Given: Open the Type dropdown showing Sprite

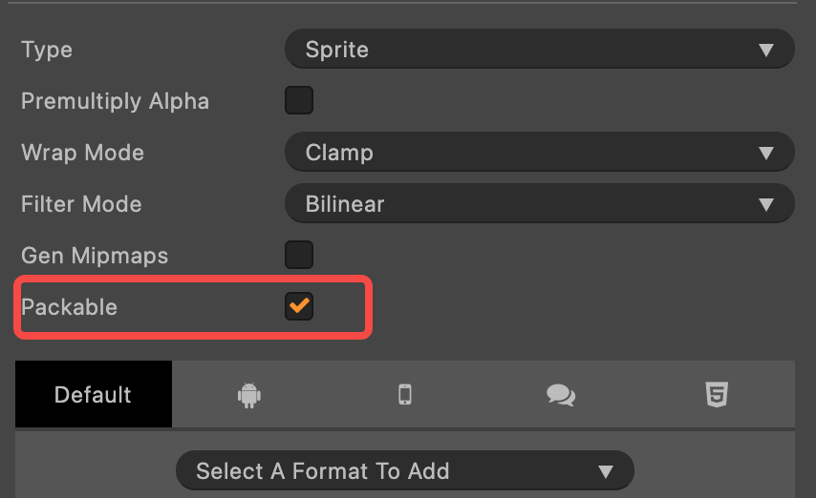Looking at the screenshot, I should (x=539, y=50).
